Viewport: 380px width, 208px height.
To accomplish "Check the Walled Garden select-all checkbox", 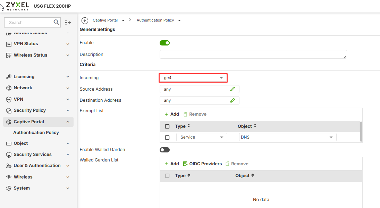I will (x=167, y=176).
